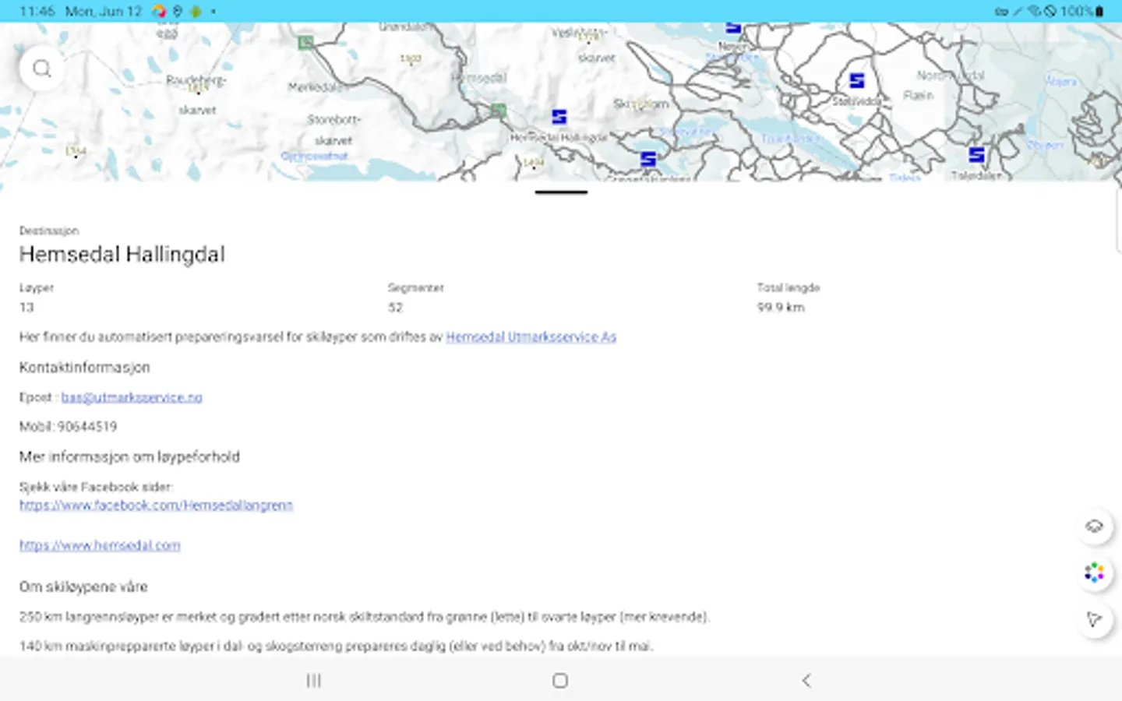Tap the Destinasjon label
Screen dimensions: 1122x701
point(49,231)
